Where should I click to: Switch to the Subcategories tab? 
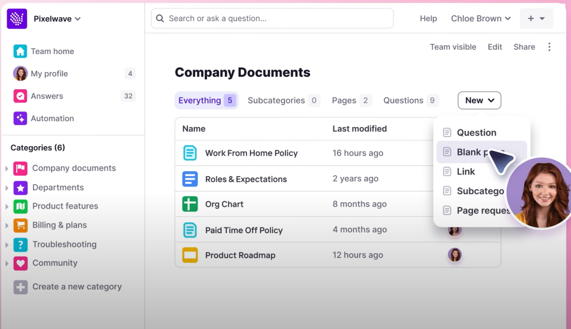pyautogui.click(x=283, y=100)
